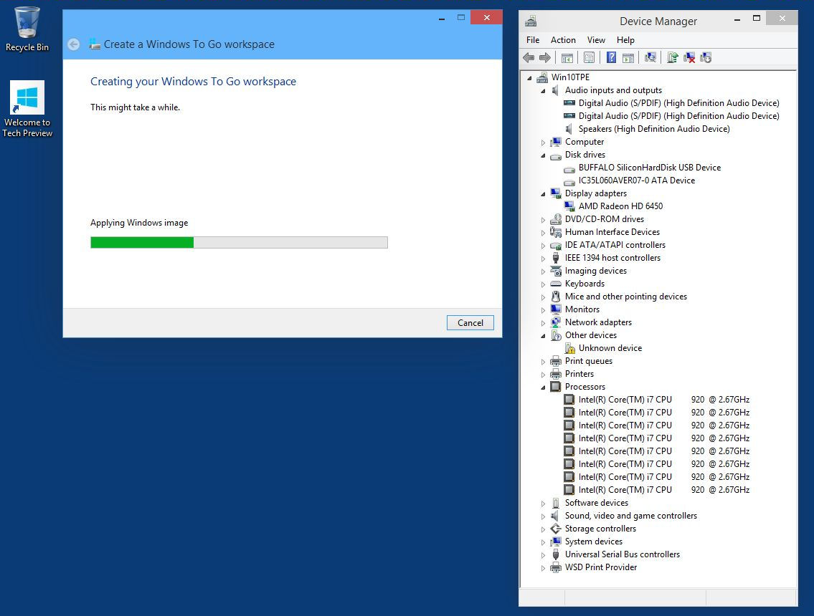Click the first Digital Audio (S/PDIF) device icon
Viewport: 814px width, 616px height.
click(569, 103)
